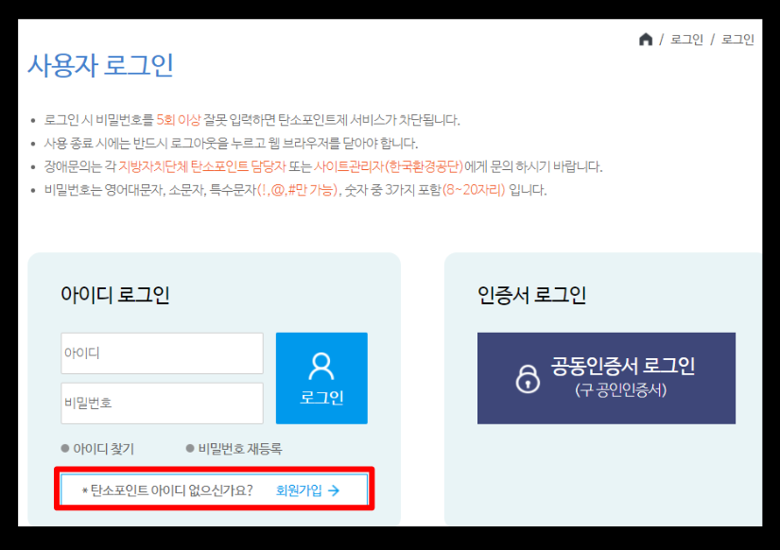The height and width of the screenshot is (550, 780).
Task: Click '지방자치단체 탄소포인트 담당자' highlighted text
Action: pos(202,166)
